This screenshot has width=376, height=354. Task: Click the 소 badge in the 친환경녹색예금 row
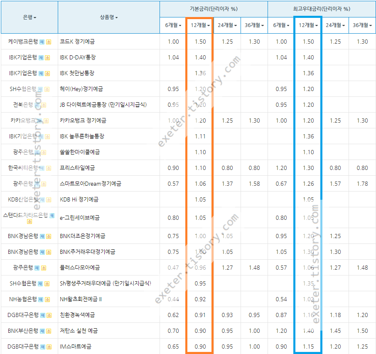pyautogui.click(x=49, y=315)
